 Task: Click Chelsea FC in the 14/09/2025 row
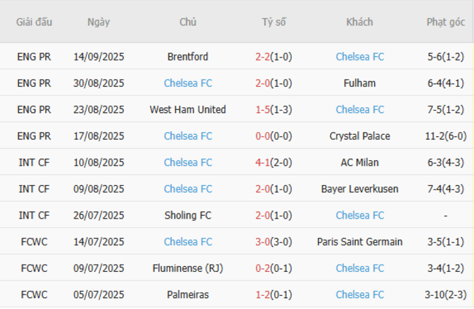360,57
